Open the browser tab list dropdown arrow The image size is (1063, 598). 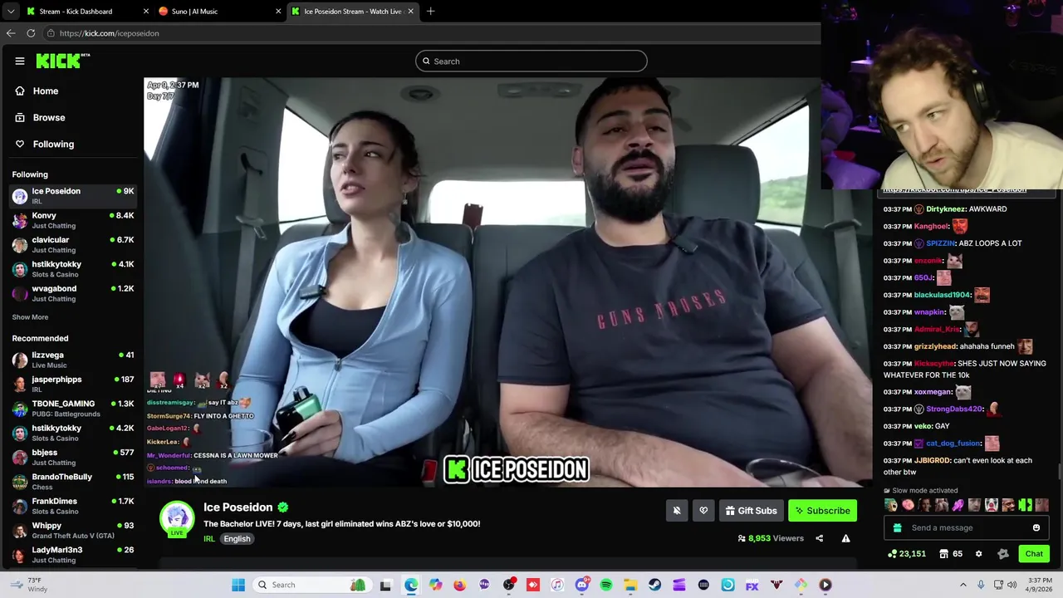tap(11, 12)
